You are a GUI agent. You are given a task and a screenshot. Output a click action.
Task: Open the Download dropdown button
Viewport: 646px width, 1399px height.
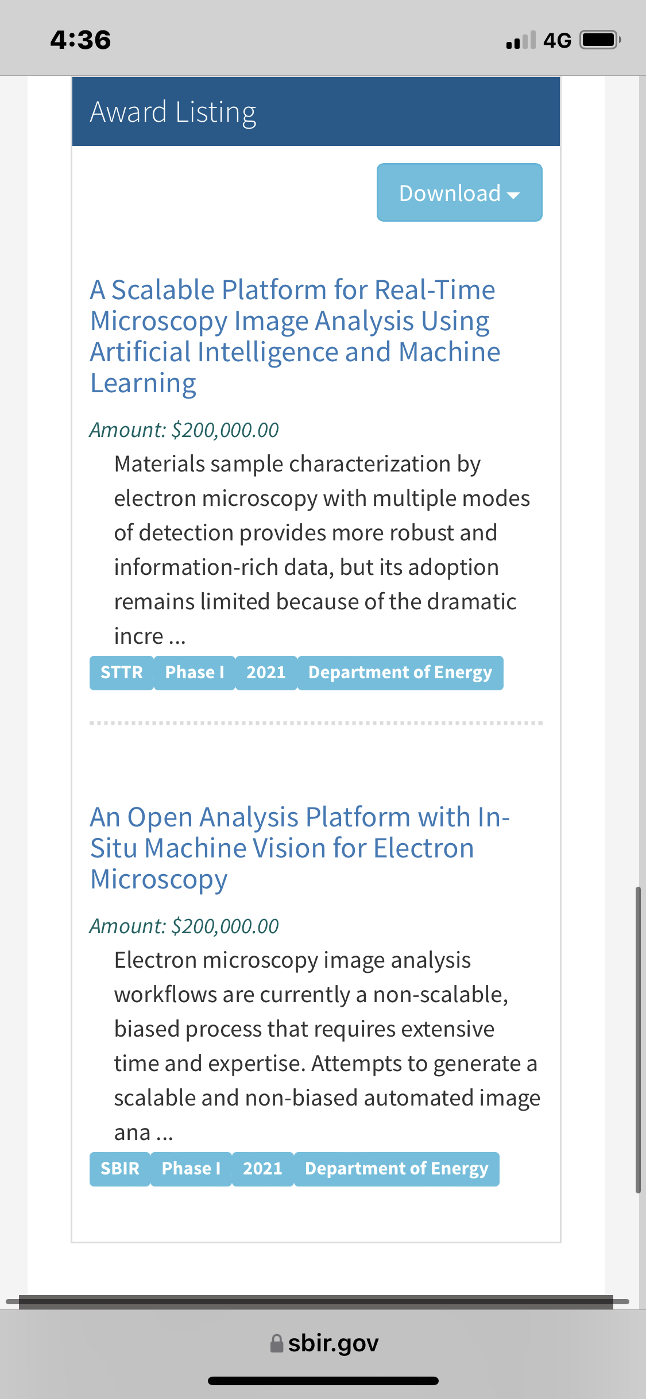click(x=459, y=192)
